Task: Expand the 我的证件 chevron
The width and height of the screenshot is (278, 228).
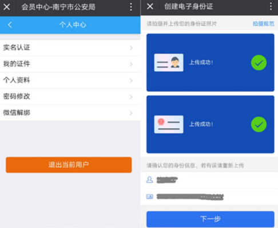Action: [x=131, y=64]
